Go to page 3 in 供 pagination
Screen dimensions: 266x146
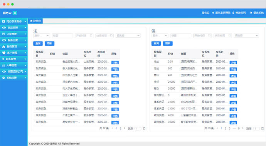229,128
